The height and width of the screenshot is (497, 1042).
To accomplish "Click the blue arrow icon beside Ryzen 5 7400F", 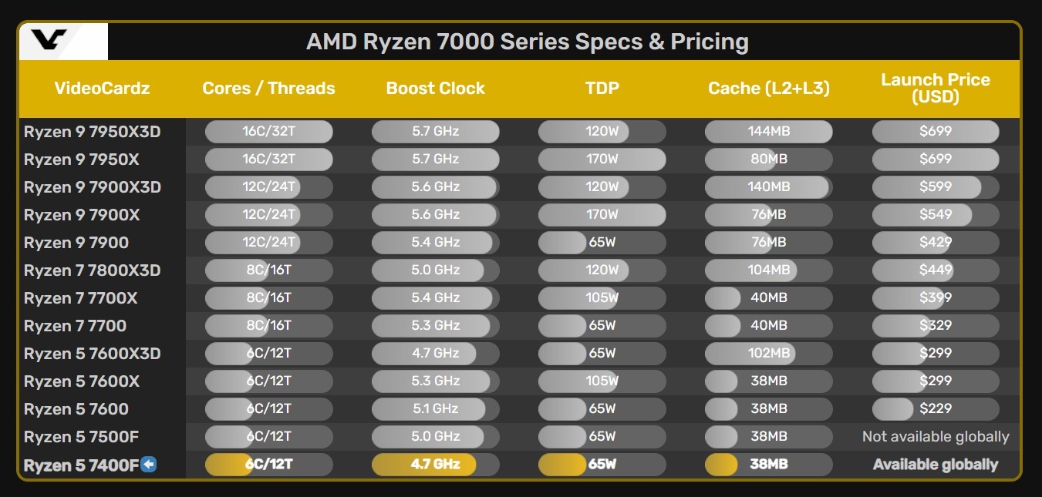I will coord(149,464).
